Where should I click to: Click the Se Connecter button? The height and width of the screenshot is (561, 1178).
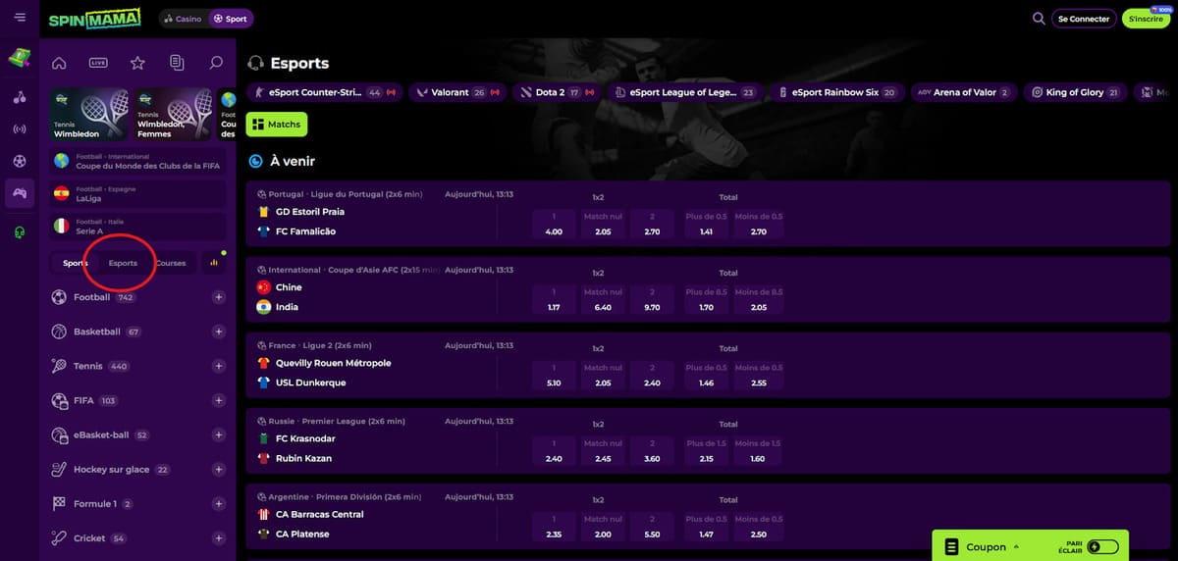[1084, 19]
